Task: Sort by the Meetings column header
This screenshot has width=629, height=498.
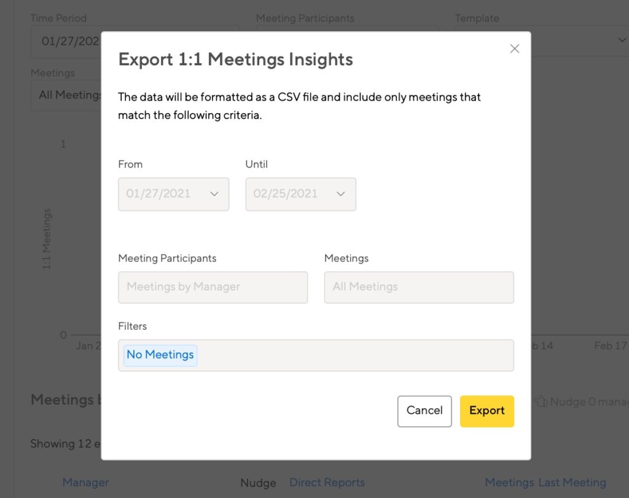Action: [x=509, y=483]
